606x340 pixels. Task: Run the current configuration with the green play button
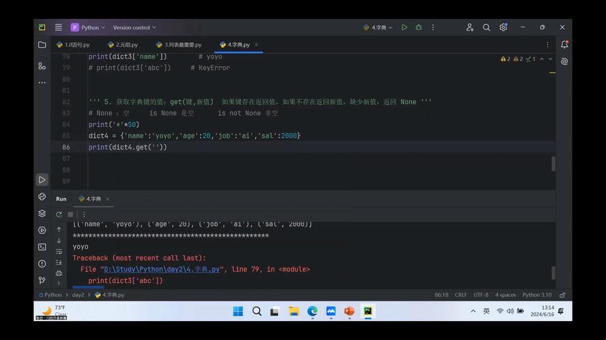tap(404, 27)
